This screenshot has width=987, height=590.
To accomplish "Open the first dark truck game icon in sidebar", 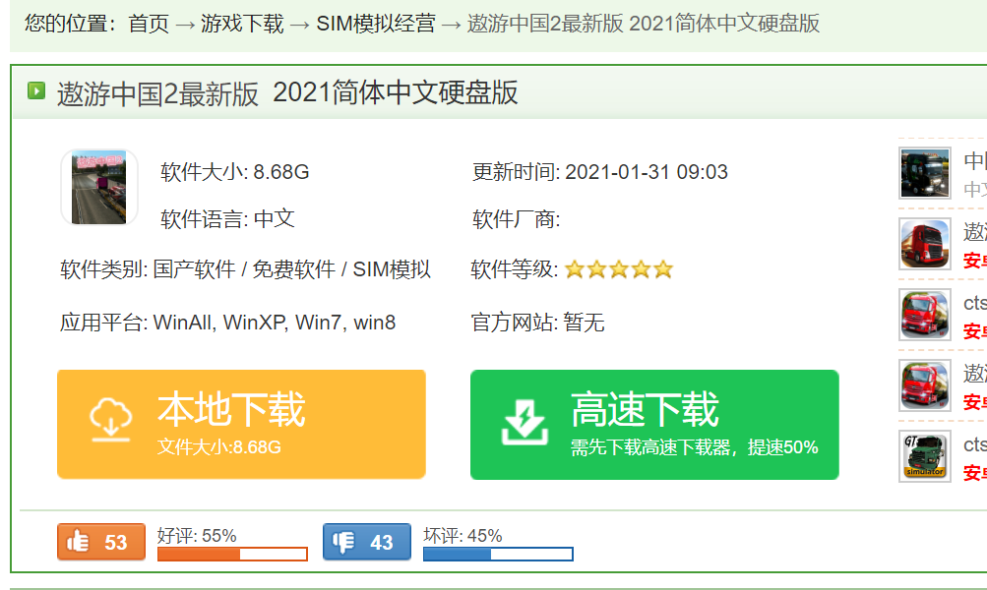I will [x=924, y=174].
